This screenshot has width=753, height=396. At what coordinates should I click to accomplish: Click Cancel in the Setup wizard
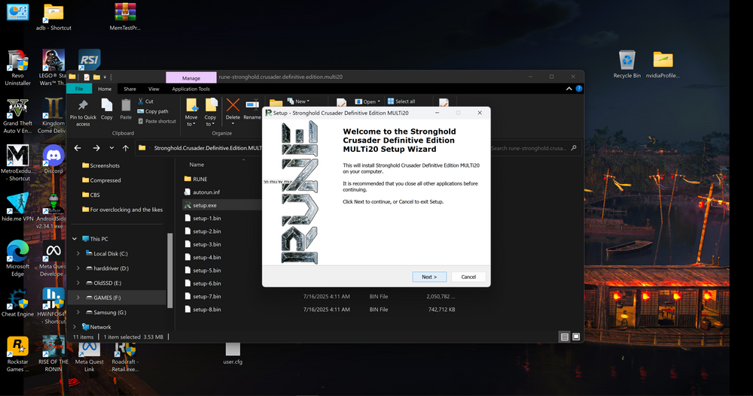[468, 277]
